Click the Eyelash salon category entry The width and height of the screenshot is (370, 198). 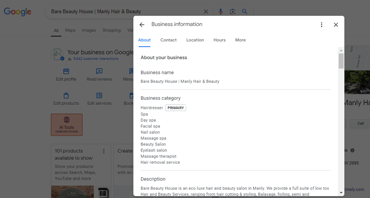(154, 150)
